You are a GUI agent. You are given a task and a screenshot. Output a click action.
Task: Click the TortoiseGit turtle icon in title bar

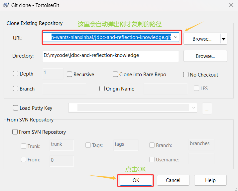[x=6, y=5]
